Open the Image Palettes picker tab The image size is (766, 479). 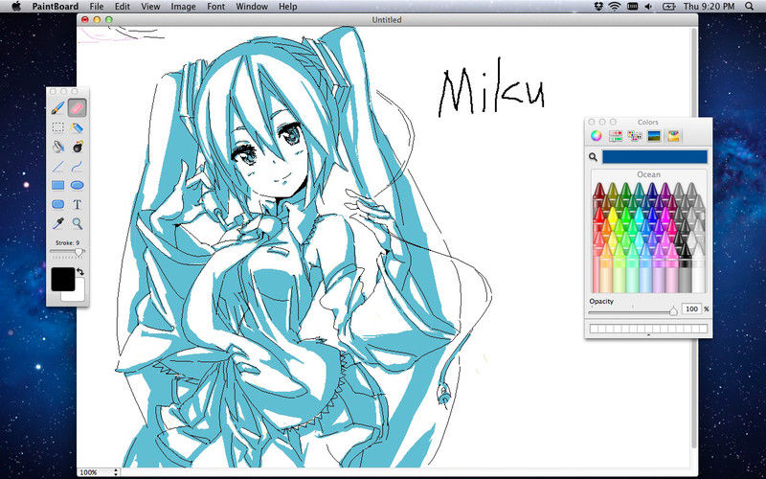(654, 136)
